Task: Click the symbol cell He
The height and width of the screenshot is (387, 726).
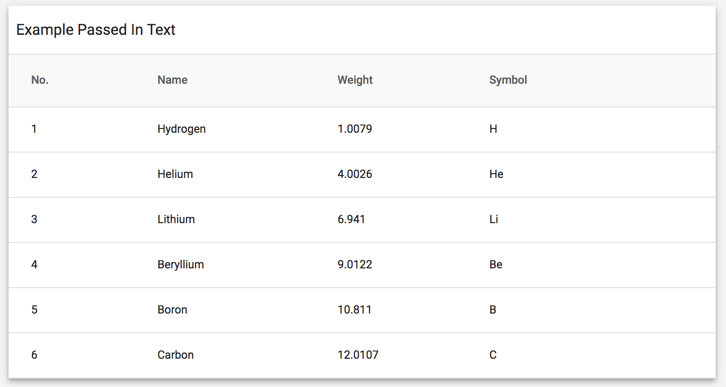Action: click(x=496, y=174)
